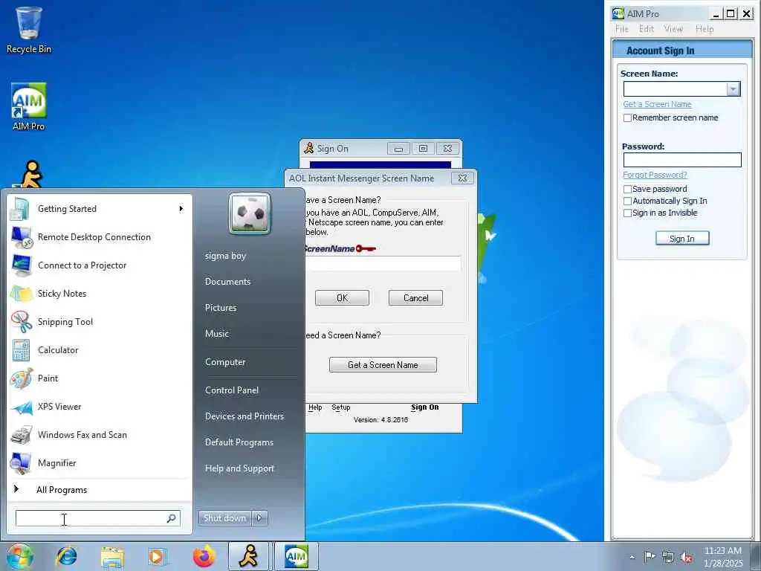This screenshot has height=571, width=761.
Task: Open AIM Pro Help menu
Action: [x=705, y=29]
